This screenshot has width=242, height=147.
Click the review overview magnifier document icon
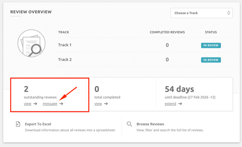coord(31,44)
